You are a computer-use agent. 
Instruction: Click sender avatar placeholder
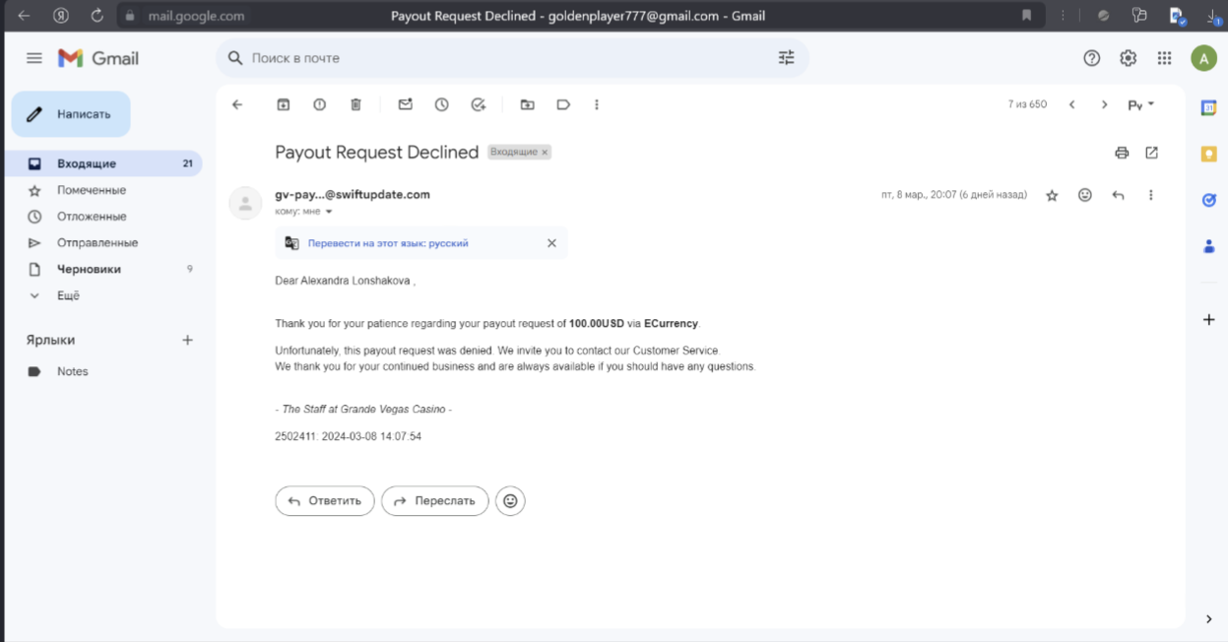(245, 203)
